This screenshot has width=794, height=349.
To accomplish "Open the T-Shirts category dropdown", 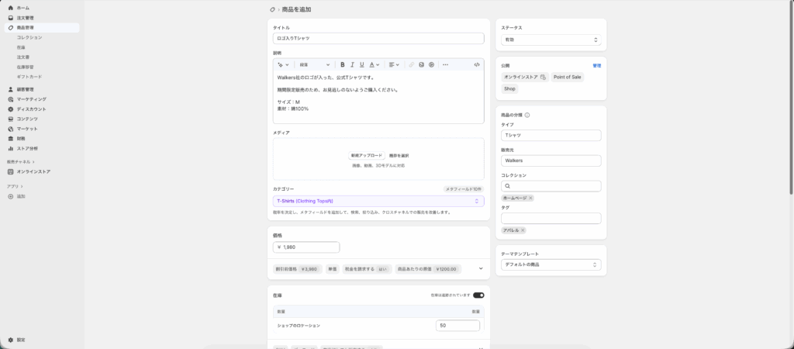I will coord(378,201).
